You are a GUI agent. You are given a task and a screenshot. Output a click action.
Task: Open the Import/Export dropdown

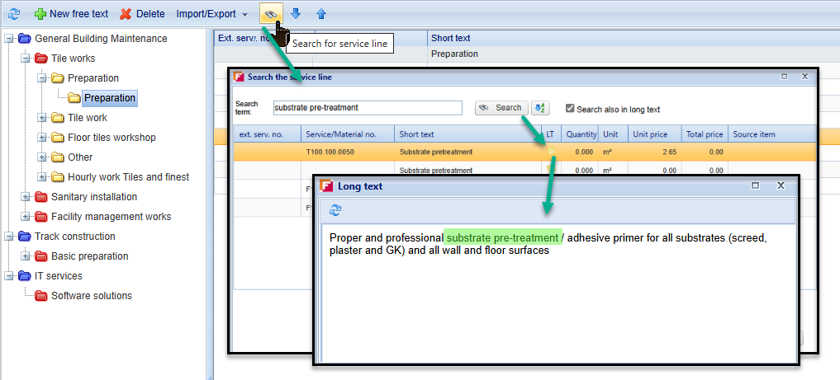click(211, 14)
